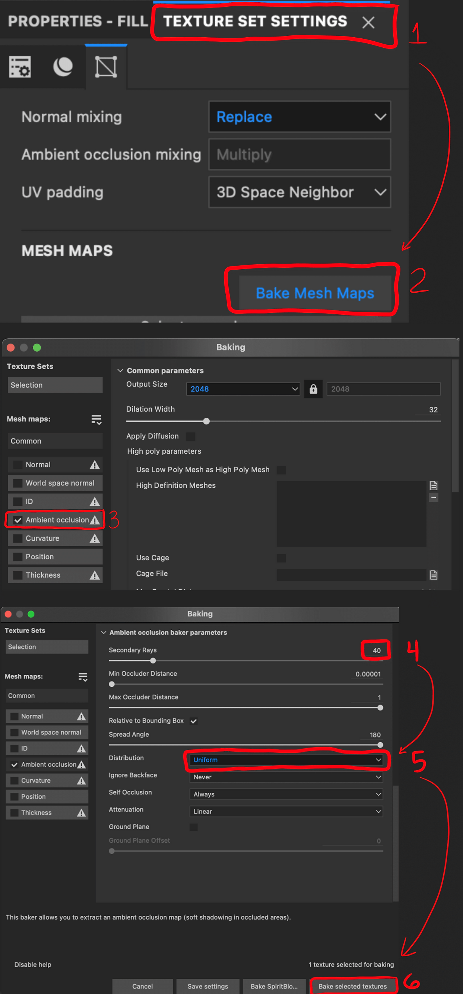The width and height of the screenshot is (463, 994).
Task: Click Curvature warning icon in upper Baking window
Action: coord(95,538)
